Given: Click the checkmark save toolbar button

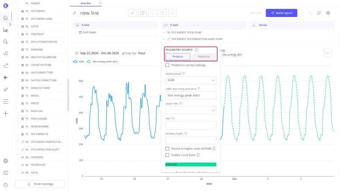Looking at the screenshot, I should coord(132,13).
